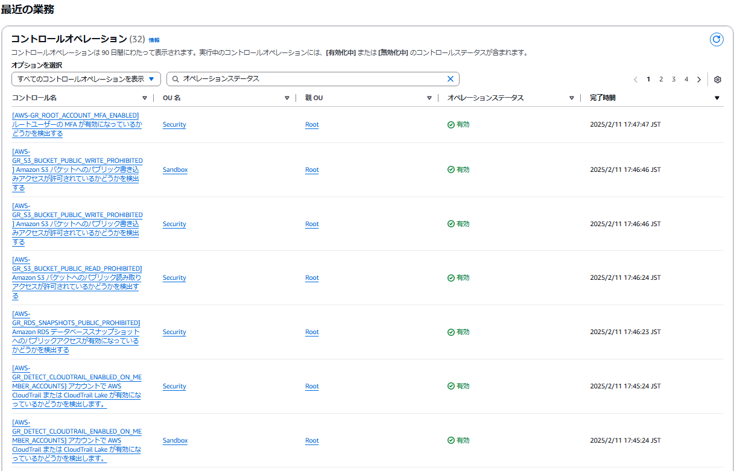The width and height of the screenshot is (740, 471).
Task: Click 有効 status text in ROOT_ACCOUNT_MFA row
Action: tap(463, 125)
